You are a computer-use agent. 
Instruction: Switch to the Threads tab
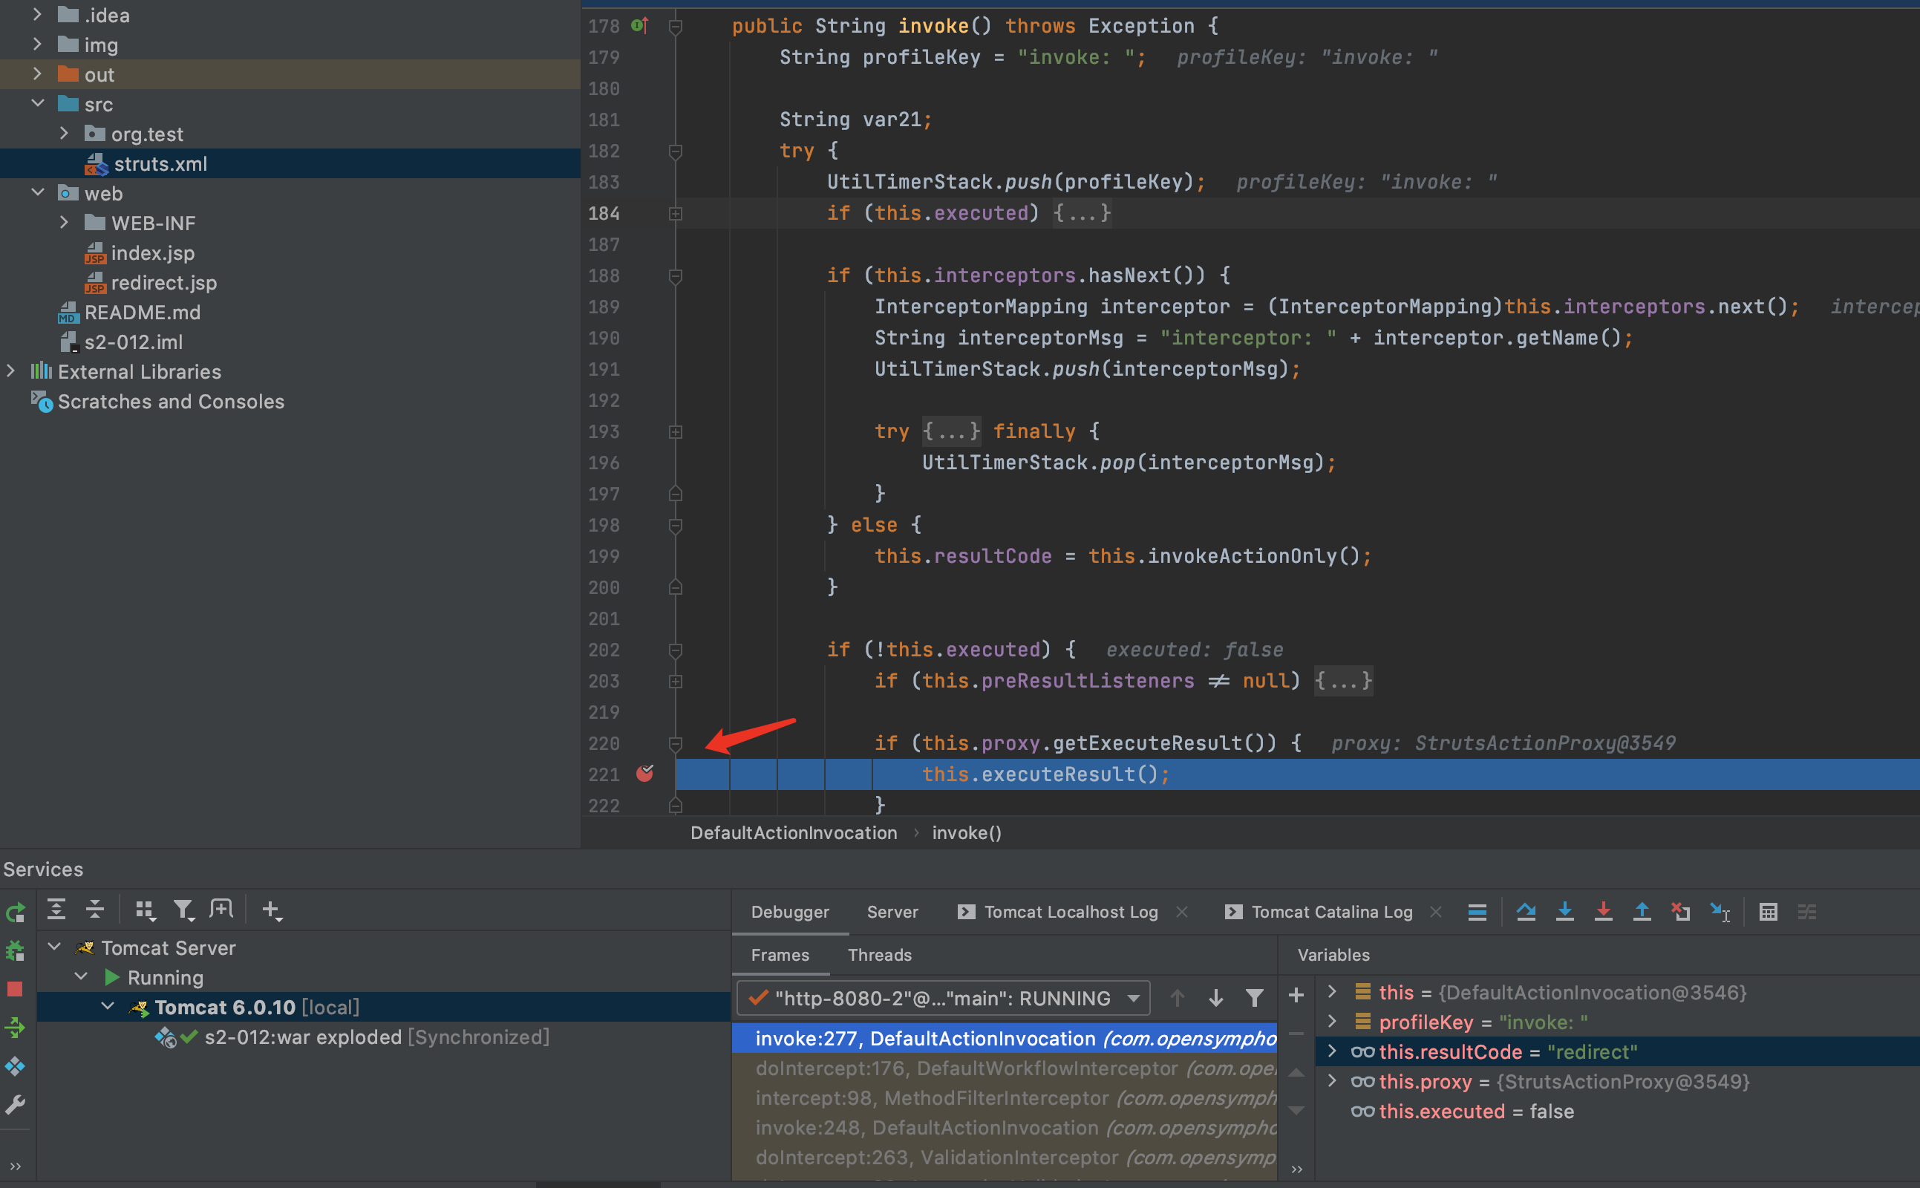coord(880,956)
